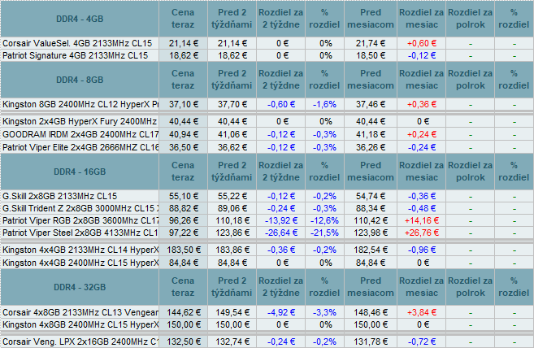The width and height of the screenshot is (534, 348).
Task: Select the 183,50 € Kingston 4x4GB price
Action: point(184,250)
